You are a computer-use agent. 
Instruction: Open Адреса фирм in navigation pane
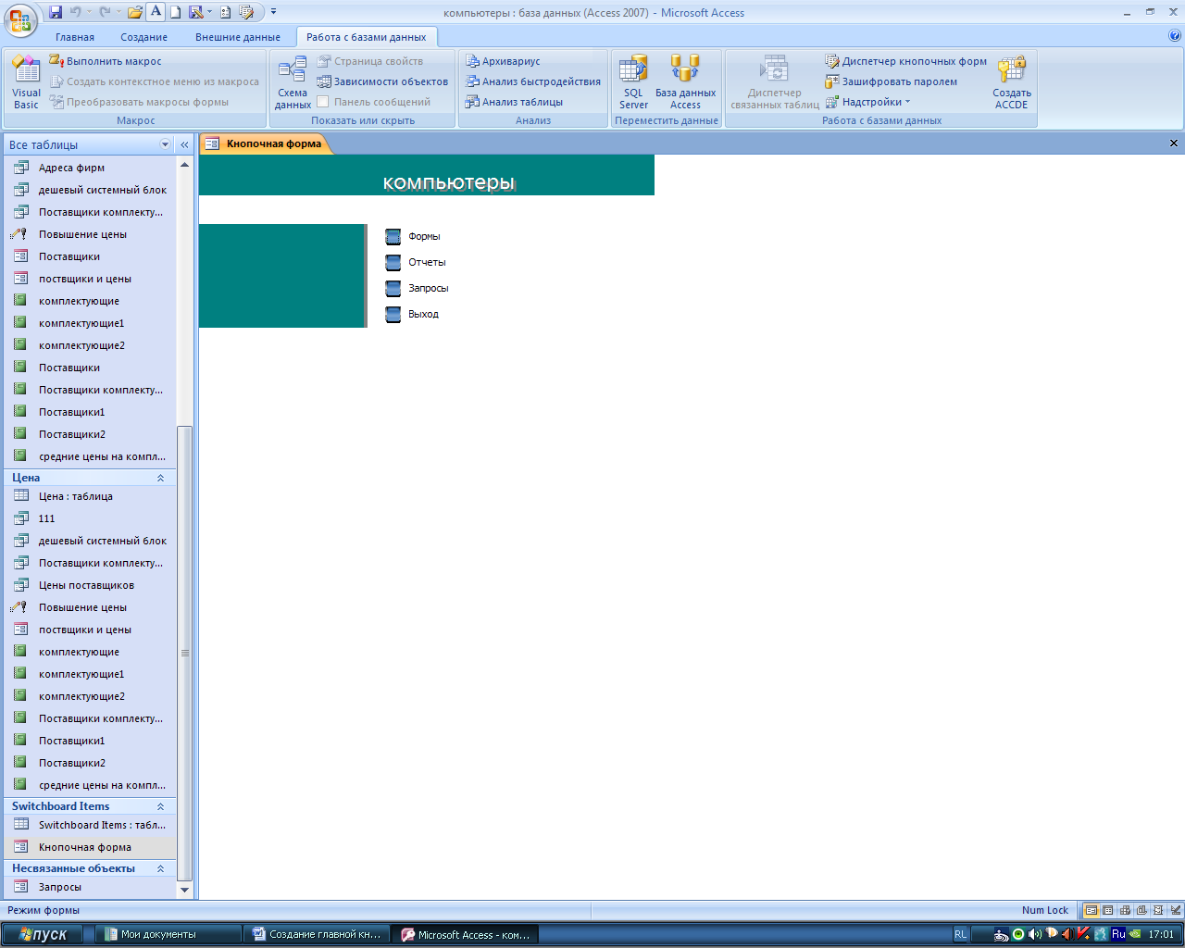pos(90,168)
